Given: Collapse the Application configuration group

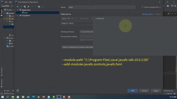Looking at the screenshot, I should [x=17, y=10].
